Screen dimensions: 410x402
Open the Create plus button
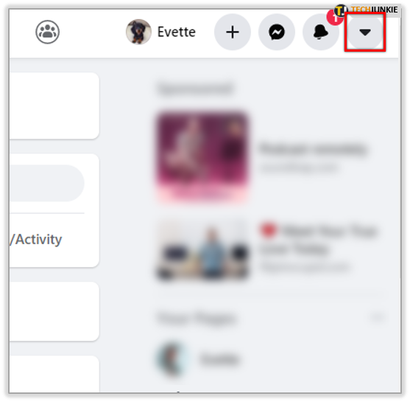[233, 32]
